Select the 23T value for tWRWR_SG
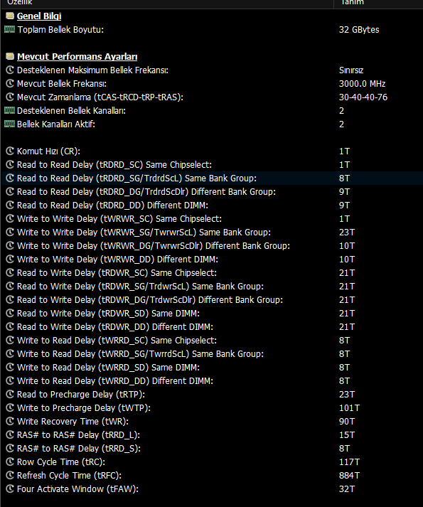The image size is (423, 507). click(x=347, y=233)
